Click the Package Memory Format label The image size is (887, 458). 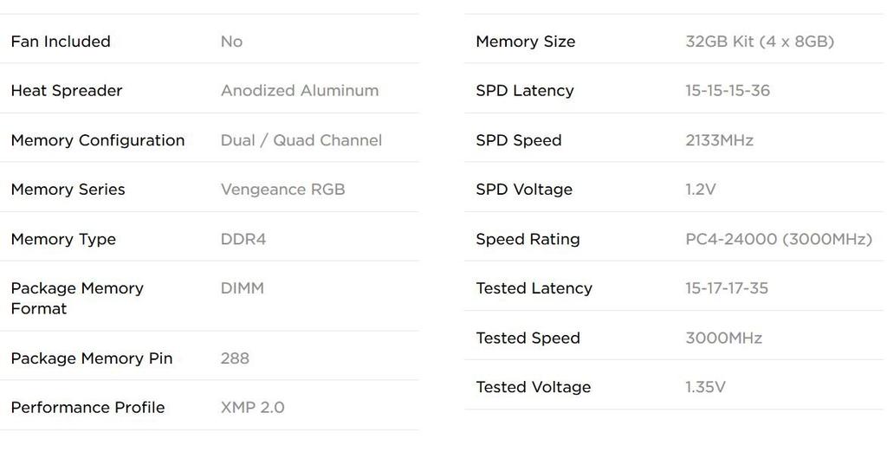[77, 298]
